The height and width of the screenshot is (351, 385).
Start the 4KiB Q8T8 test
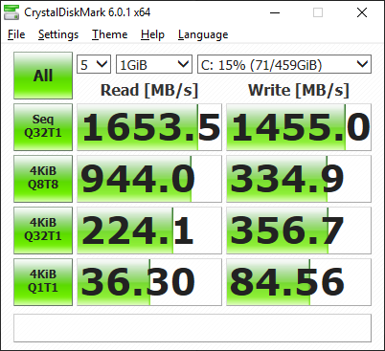coord(43,179)
